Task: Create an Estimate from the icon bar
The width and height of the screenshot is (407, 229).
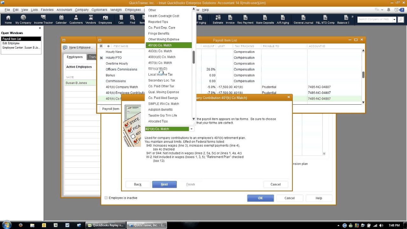Action: 218,19
